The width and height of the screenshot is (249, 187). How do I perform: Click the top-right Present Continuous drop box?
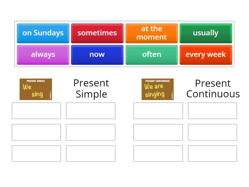pos(213,111)
